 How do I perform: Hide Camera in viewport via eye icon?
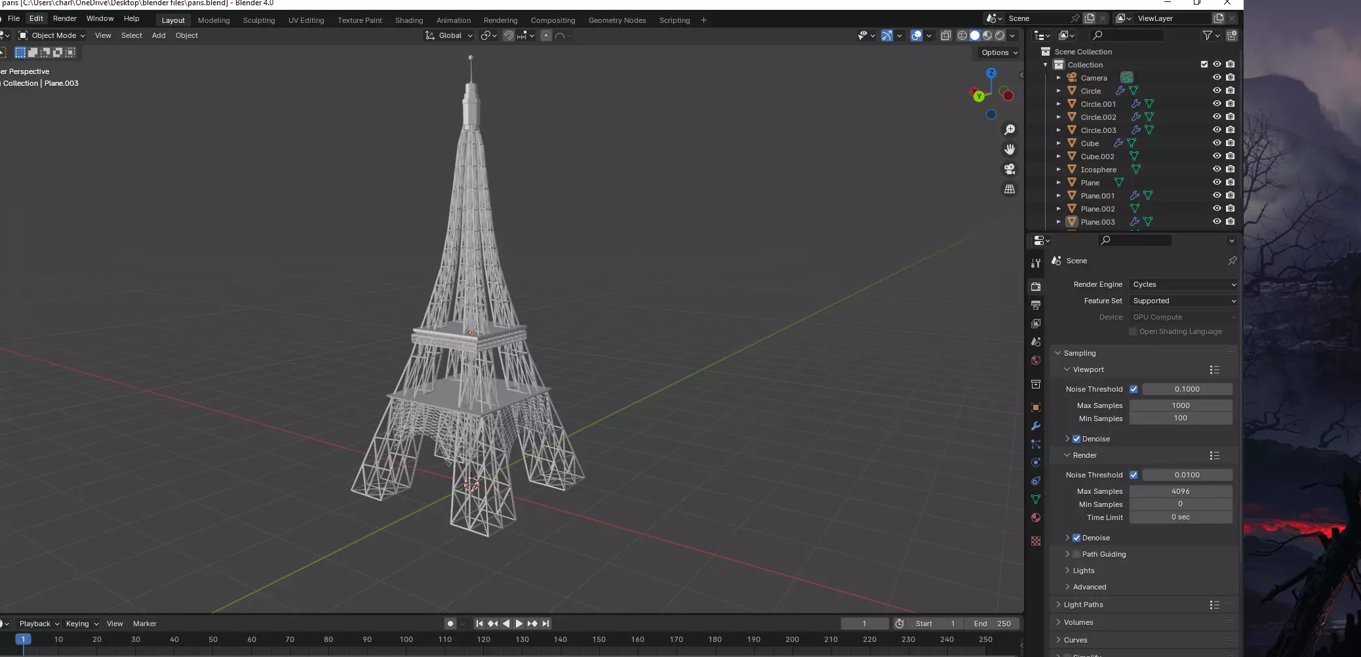coord(1217,77)
